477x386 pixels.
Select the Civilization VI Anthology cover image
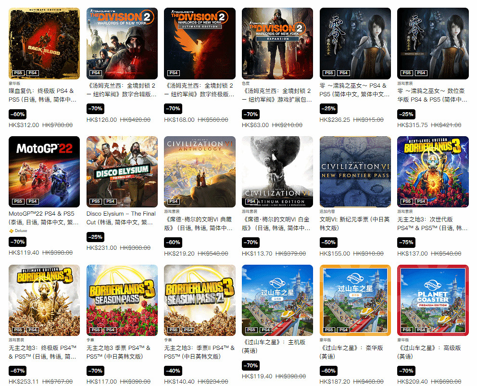click(200, 172)
